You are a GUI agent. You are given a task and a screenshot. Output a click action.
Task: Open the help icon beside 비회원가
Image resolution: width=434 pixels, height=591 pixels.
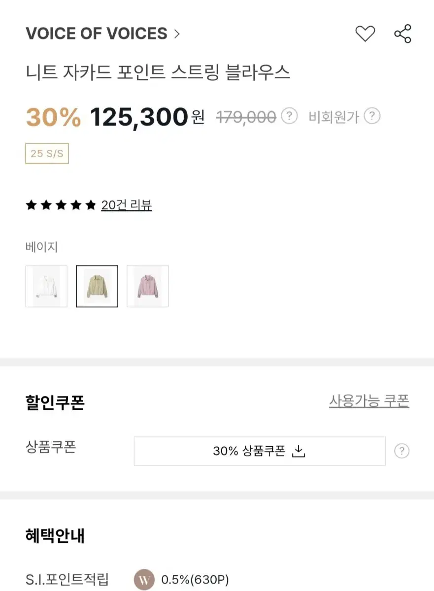372,117
